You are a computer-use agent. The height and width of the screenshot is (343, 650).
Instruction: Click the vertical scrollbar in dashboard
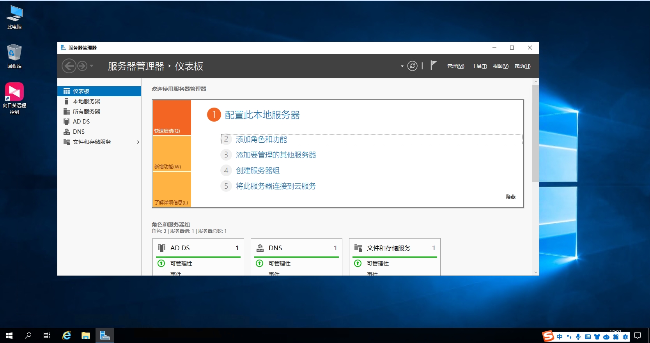[x=535, y=133]
